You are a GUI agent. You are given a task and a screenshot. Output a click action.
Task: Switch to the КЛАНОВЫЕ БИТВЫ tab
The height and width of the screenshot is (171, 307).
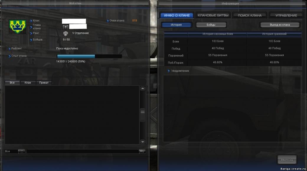click(213, 15)
